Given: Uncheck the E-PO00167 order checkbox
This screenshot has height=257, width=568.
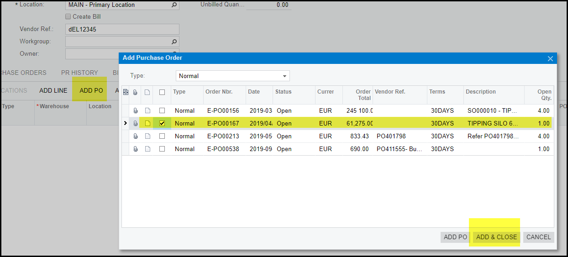Looking at the screenshot, I should 162,123.
